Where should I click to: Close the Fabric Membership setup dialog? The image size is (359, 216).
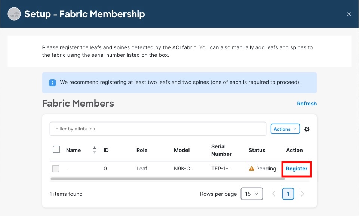[349, 14]
